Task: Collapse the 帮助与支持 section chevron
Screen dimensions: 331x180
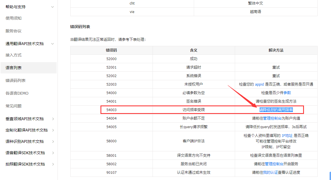Action: point(52,7)
